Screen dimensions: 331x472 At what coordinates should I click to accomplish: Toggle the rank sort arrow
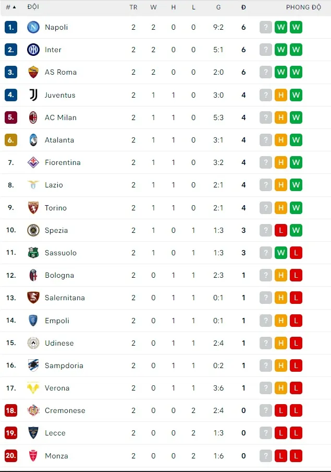click(14, 7)
